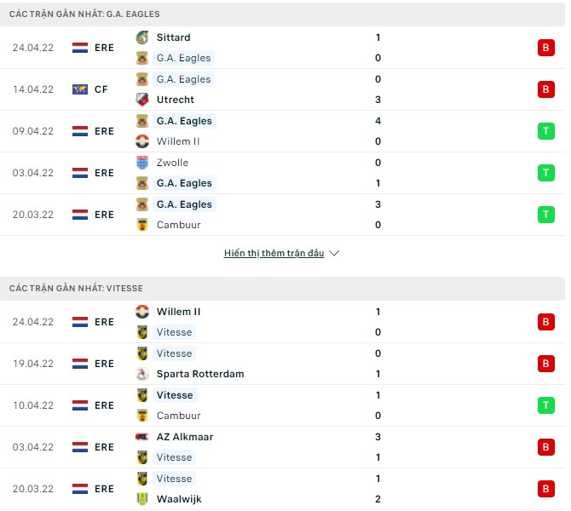Open the Utrecht team name link
This screenshot has width=571, height=511.
(x=176, y=100)
